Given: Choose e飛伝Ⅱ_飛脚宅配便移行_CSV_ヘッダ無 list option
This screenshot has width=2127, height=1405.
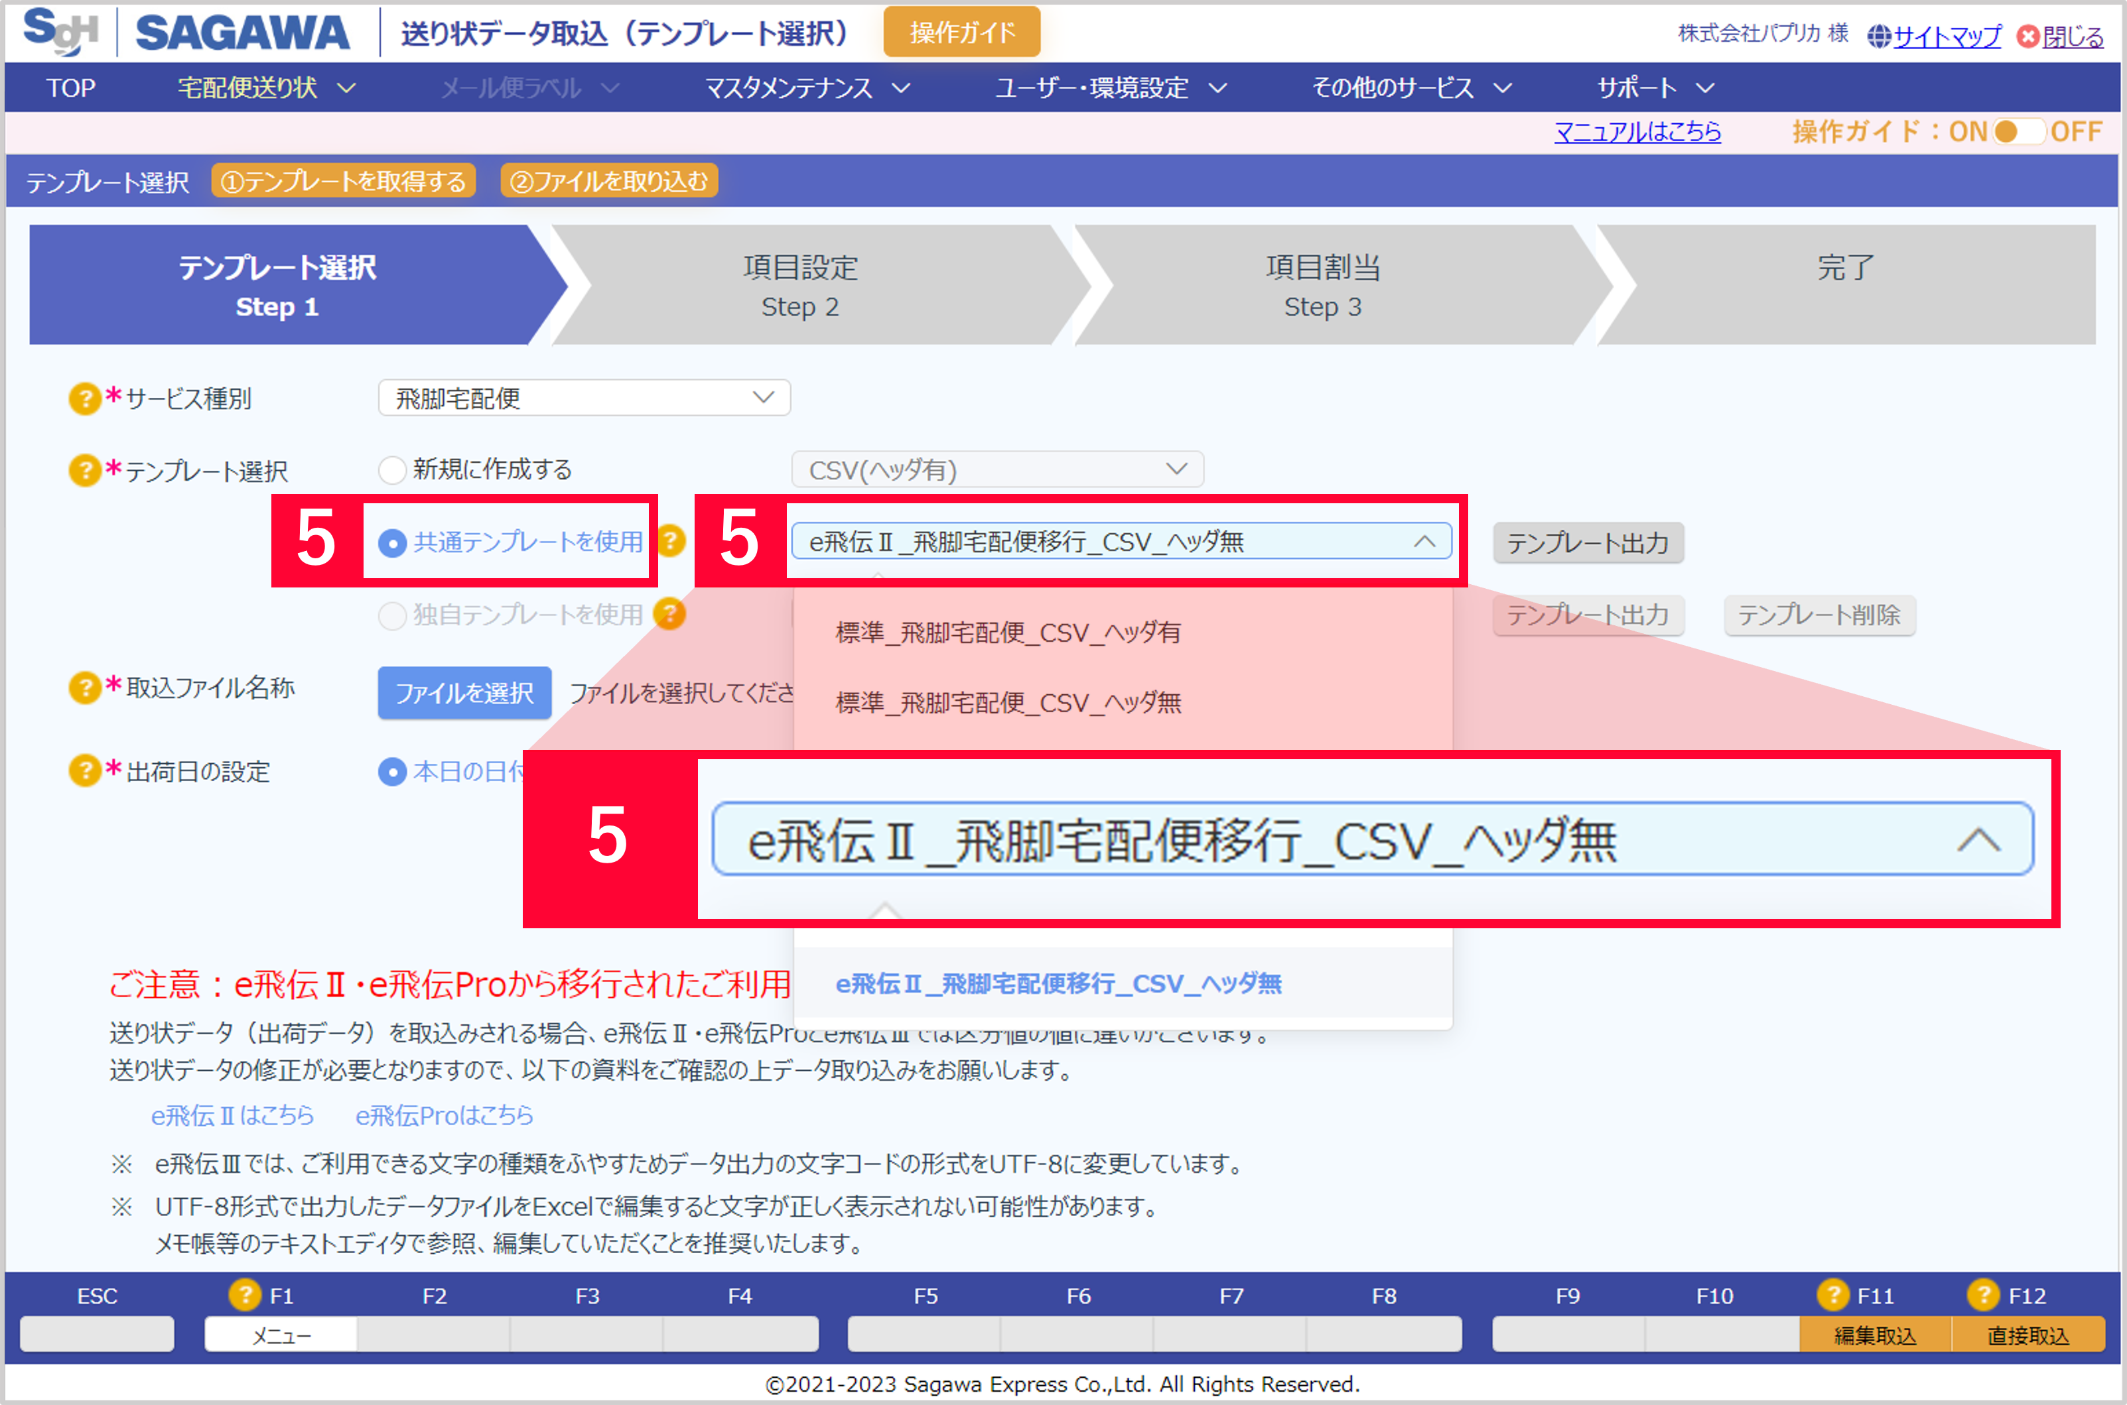Looking at the screenshot, I should (1122, 983).
